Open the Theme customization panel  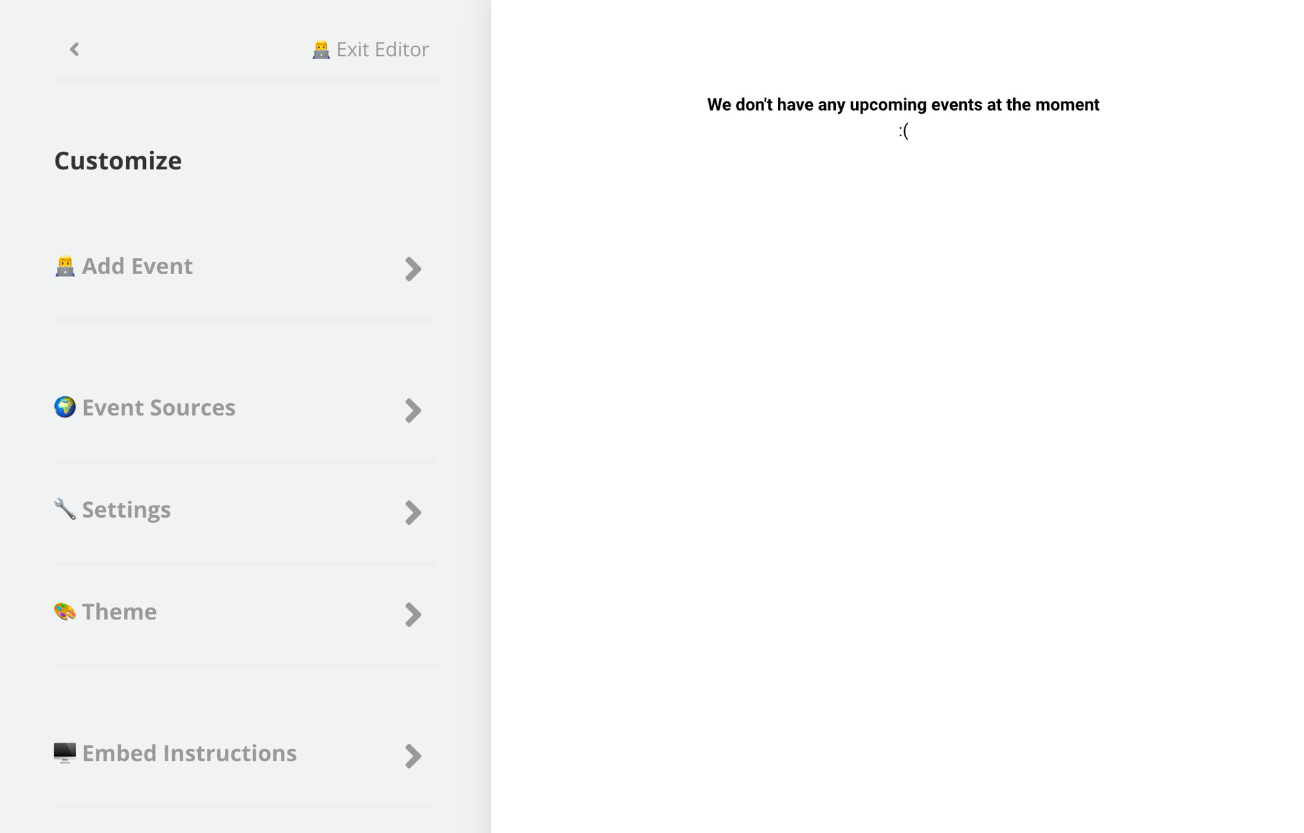[x=243, y=612]
